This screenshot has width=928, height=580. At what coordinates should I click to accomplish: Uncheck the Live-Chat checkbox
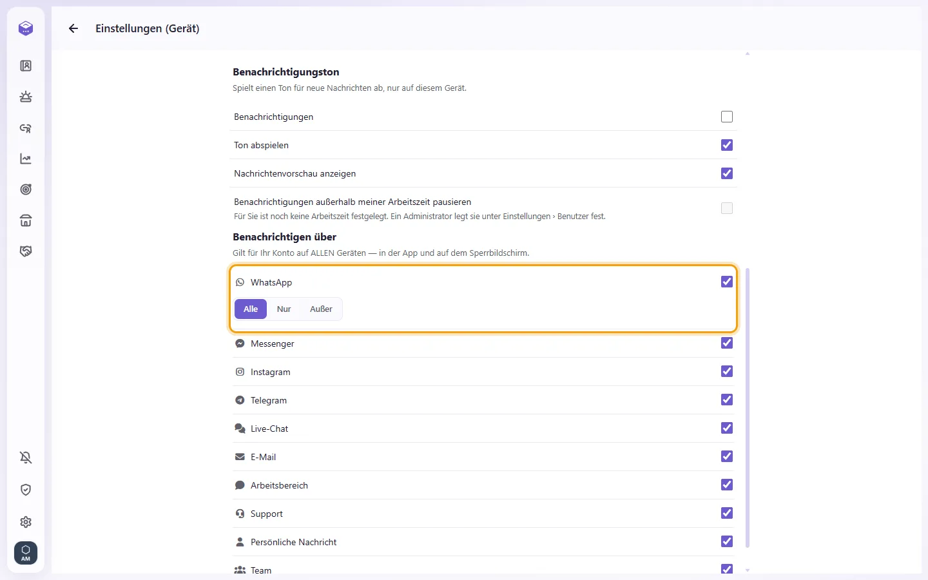pos(727,428)
